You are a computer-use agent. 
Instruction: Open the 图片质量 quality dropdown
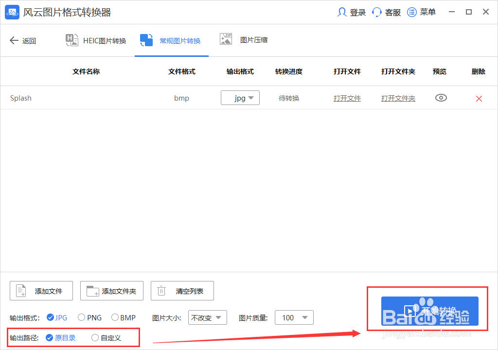click(x=294, y=317)
